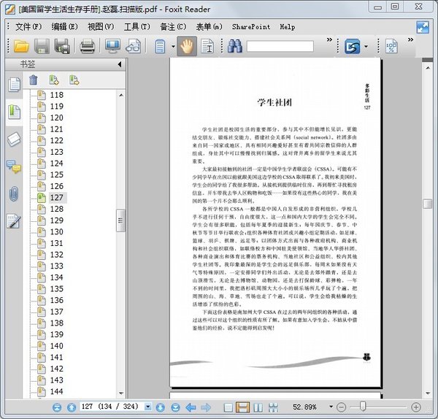
Task: Click the page navigation document icon
Action: pyautogui.click(x=160, y=47)
